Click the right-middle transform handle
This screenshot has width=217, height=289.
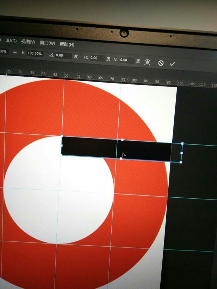(182, 153)
